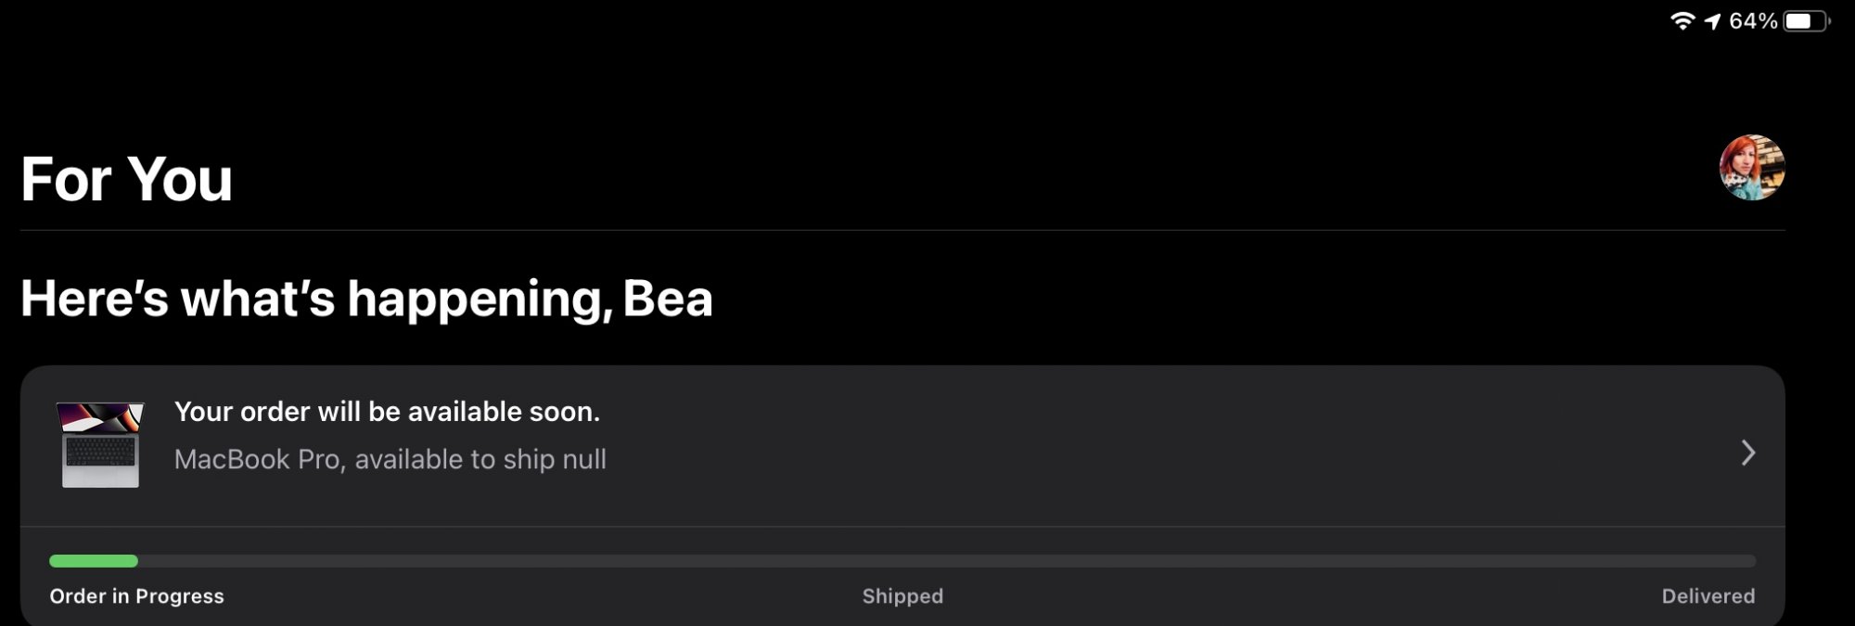Click the Wi-Fi status icon
The image size is (1855, 626).
tap(1682, 20)
